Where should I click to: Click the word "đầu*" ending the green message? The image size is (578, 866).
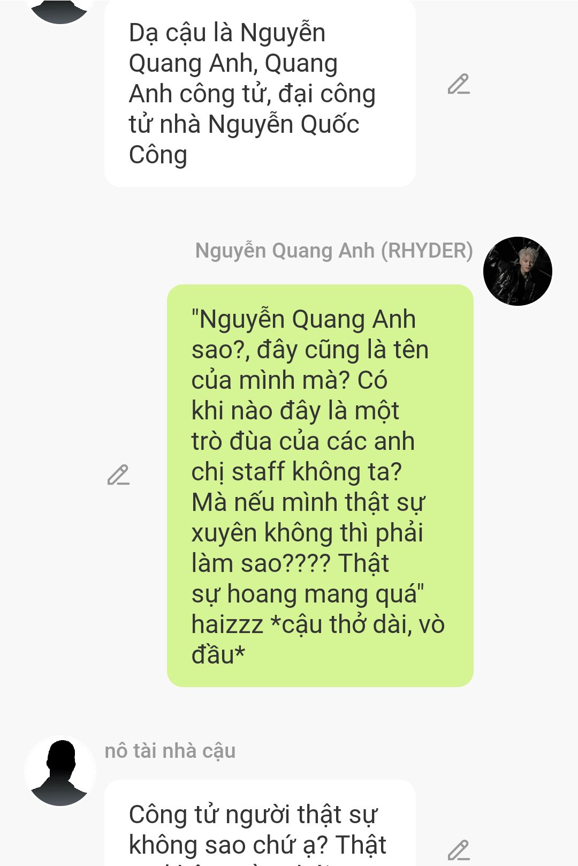pos(218,655)
